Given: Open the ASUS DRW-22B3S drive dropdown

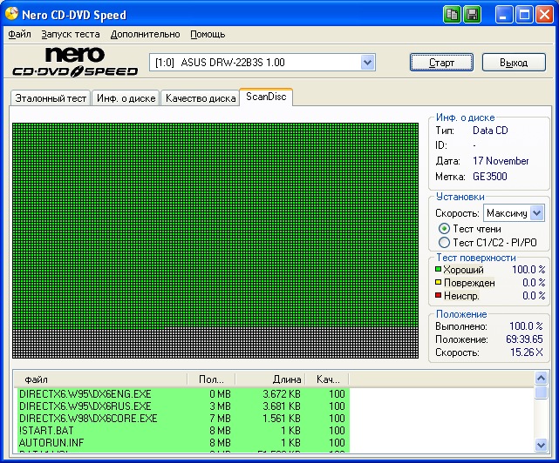Looking at the screenshot, I should [367, 63].
